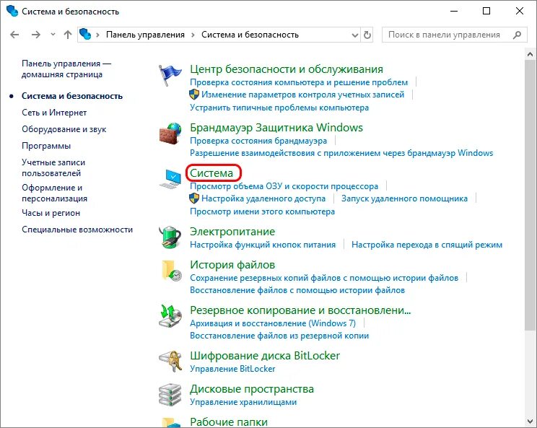Image resolution: width=537 pixels, height=428 pixels.
Task: Select Оформление и персонализация category
Action: [54, 193]
